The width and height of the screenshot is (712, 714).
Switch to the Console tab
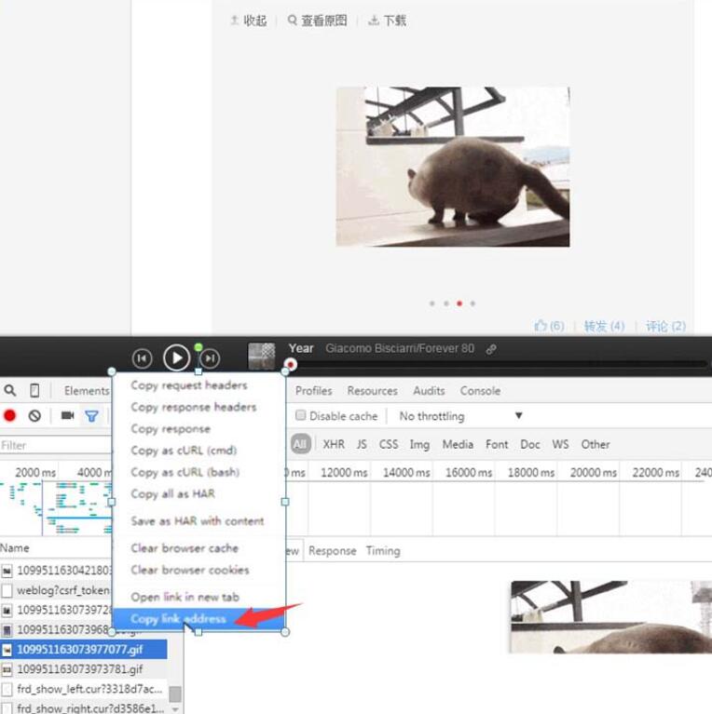tap(480, 391)
